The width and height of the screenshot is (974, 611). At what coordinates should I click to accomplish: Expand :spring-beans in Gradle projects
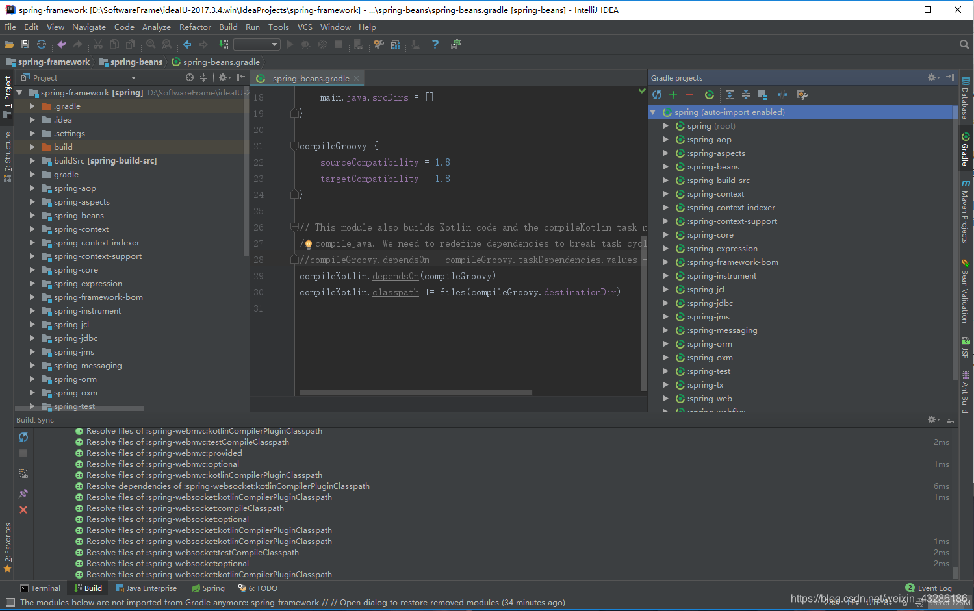[665, 166]
